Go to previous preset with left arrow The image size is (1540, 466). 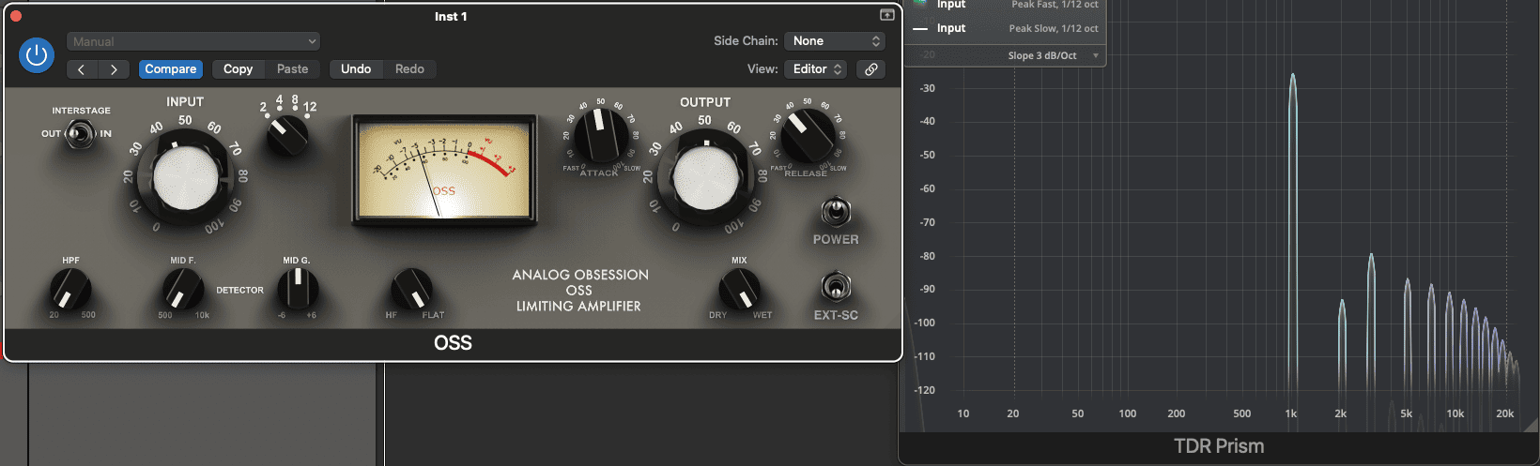point(82,69)
